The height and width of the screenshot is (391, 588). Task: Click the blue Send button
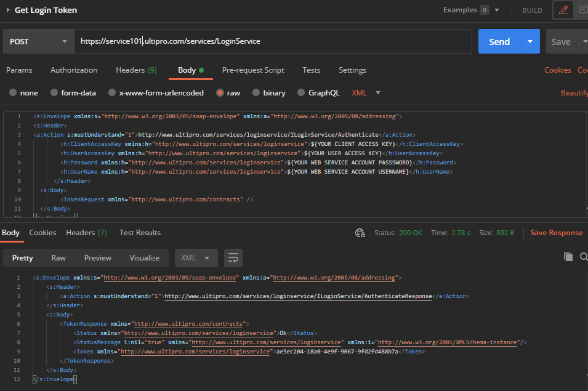(x=499, y=41)
